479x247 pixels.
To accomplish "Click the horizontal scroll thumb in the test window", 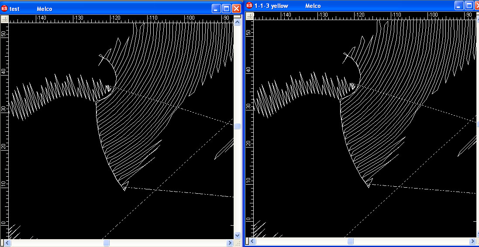I will [x=106, y=243].
